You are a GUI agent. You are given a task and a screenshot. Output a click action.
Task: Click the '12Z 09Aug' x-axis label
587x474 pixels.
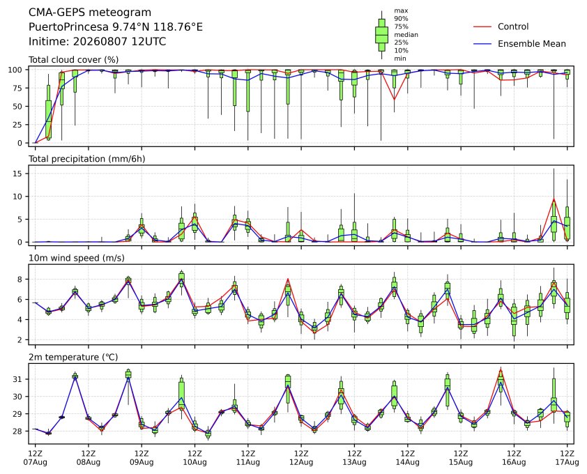click(x=142, y=458)
